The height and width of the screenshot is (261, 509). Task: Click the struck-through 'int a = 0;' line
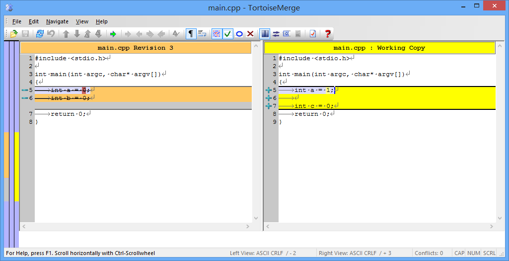(143, 90)
